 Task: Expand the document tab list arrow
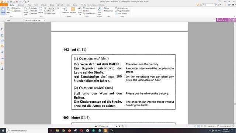coord(215,20)
